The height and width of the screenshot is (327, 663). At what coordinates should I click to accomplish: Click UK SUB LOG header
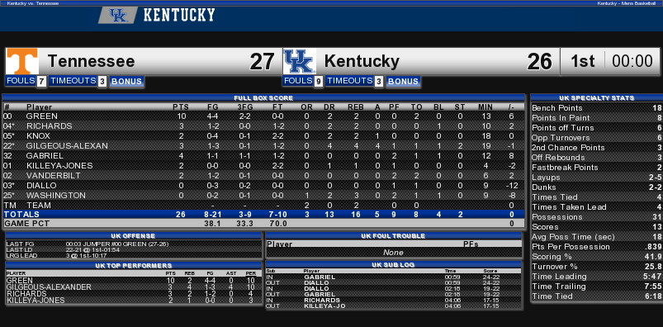[x=394, y=265]
